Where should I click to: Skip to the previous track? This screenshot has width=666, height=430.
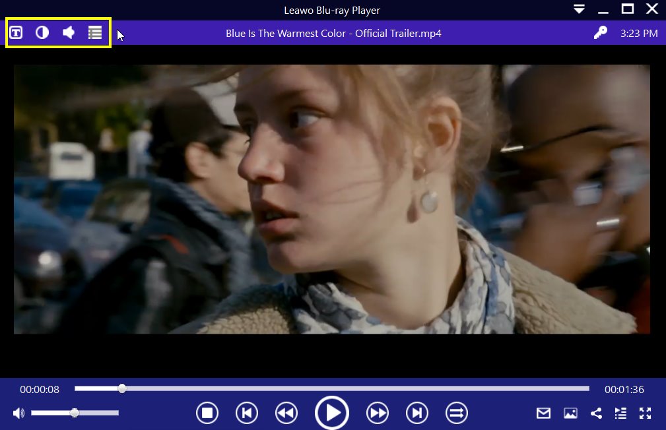247,413
